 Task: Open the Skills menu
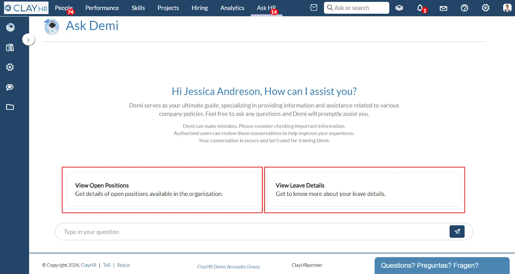(138, 8)
